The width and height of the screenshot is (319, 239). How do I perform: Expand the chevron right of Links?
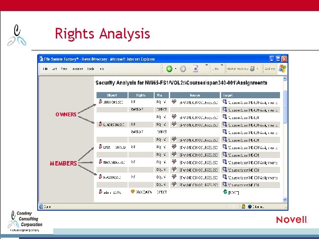(222, 65)
